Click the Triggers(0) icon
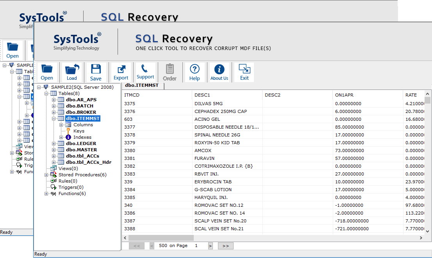 (x=54, y=187)
